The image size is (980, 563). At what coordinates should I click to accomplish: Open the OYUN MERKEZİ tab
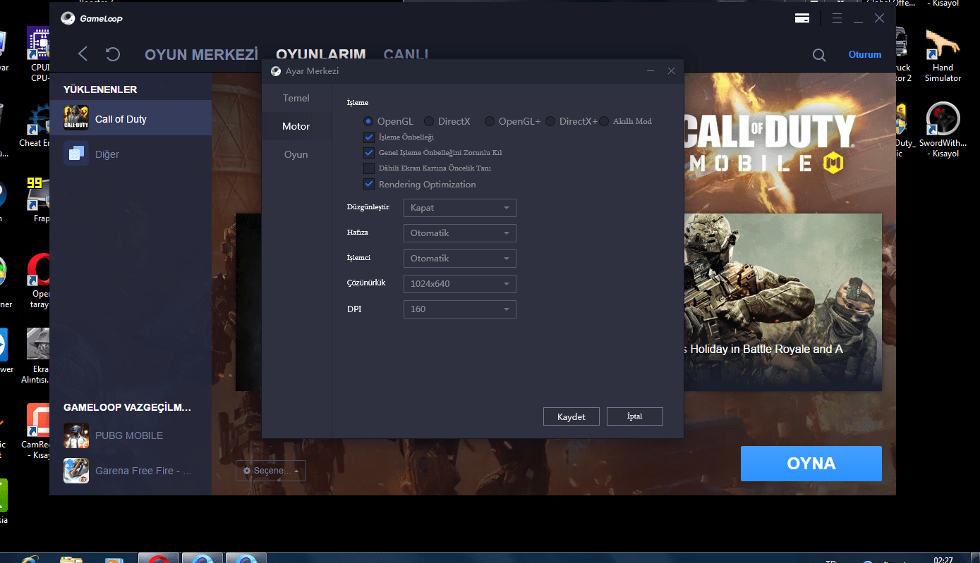[202, 54]
